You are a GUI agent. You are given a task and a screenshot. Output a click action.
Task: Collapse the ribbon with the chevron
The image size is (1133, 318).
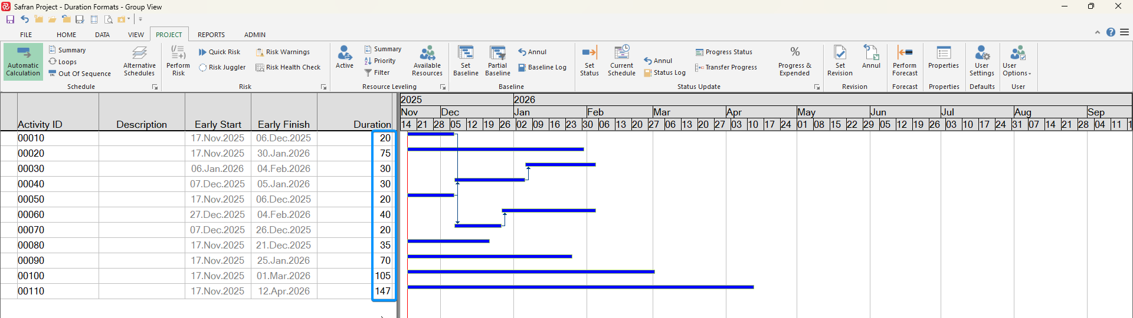click(x=1098, y=32)
